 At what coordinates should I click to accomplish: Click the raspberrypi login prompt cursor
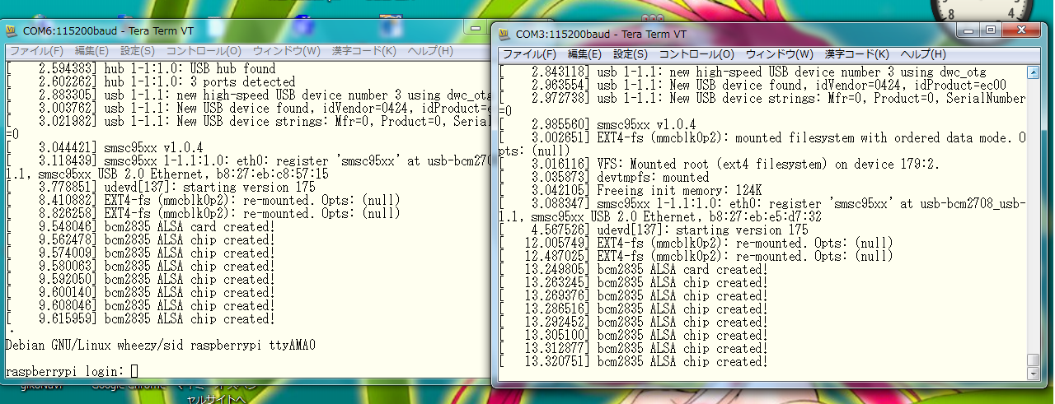(134, 372)
